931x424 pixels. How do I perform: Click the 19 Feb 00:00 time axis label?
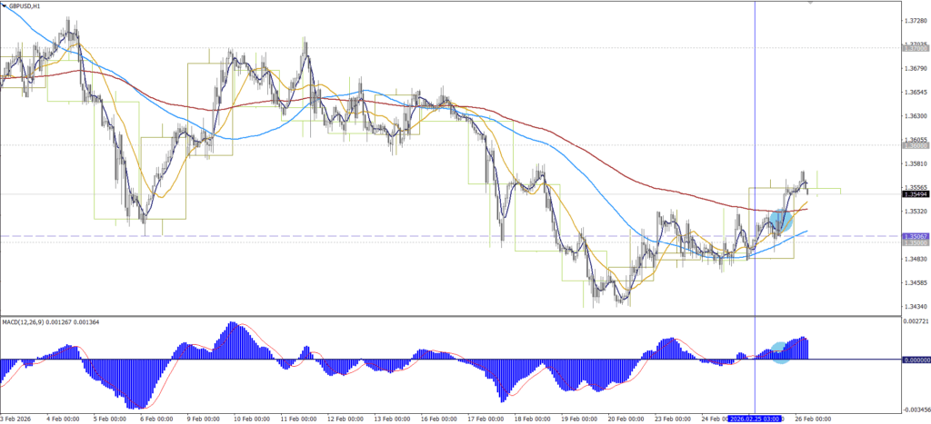point(579,419)
